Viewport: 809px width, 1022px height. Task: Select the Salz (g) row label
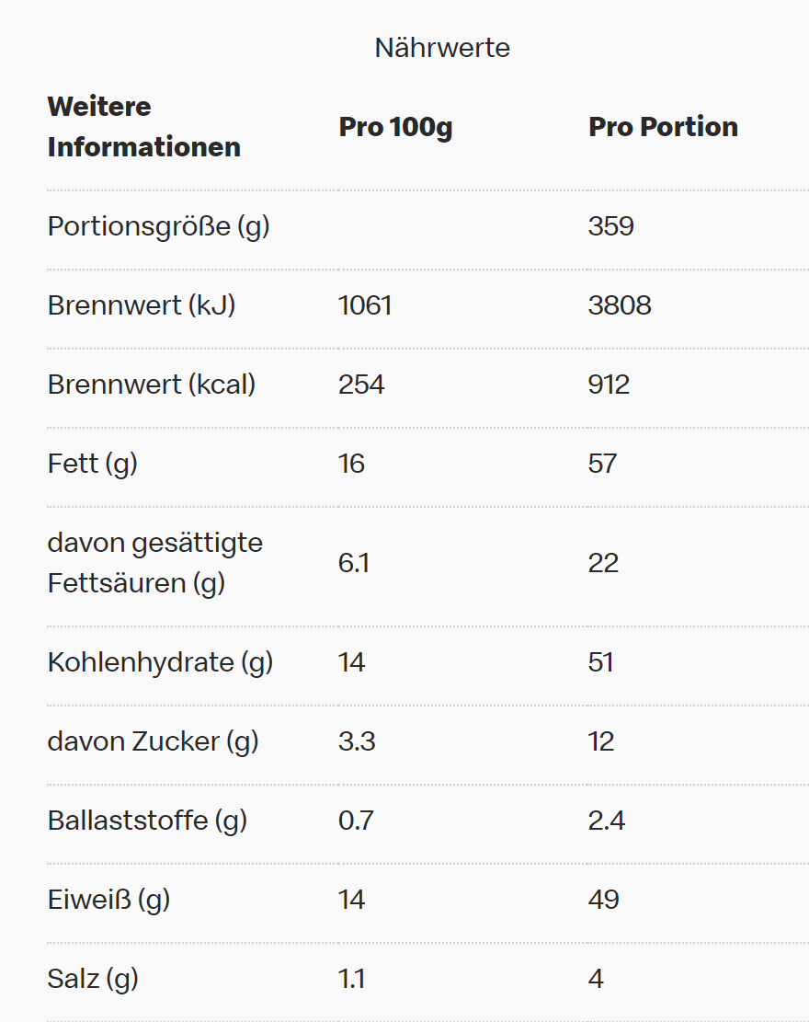pos(93,979)
